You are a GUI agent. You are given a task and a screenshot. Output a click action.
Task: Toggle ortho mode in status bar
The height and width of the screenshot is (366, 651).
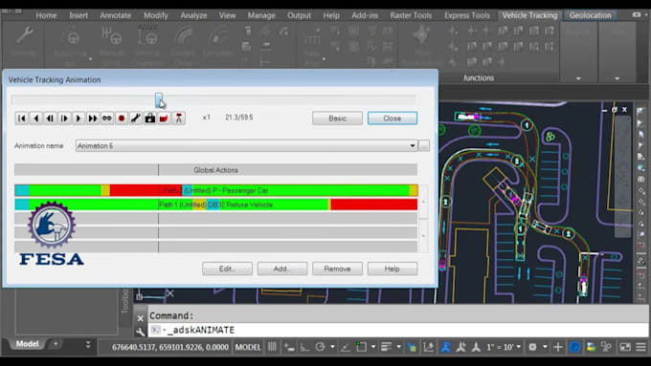[304, 347]
